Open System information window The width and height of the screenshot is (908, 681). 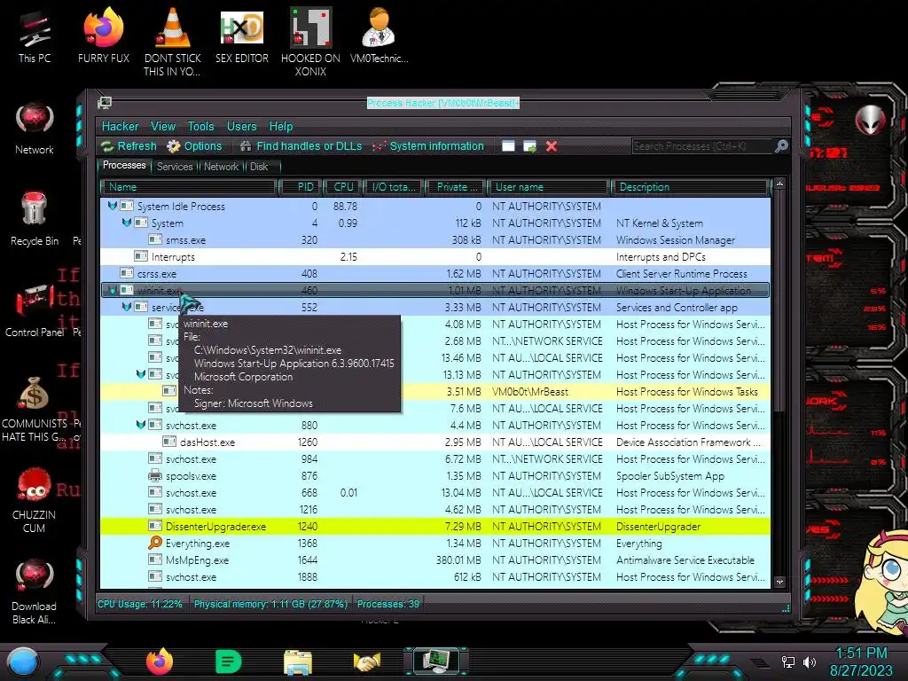click(x=428, y=146)
